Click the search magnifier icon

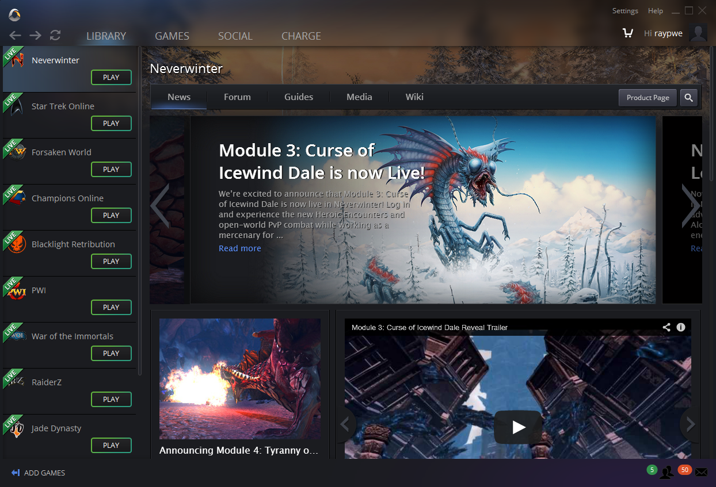[x=688, y=98]
